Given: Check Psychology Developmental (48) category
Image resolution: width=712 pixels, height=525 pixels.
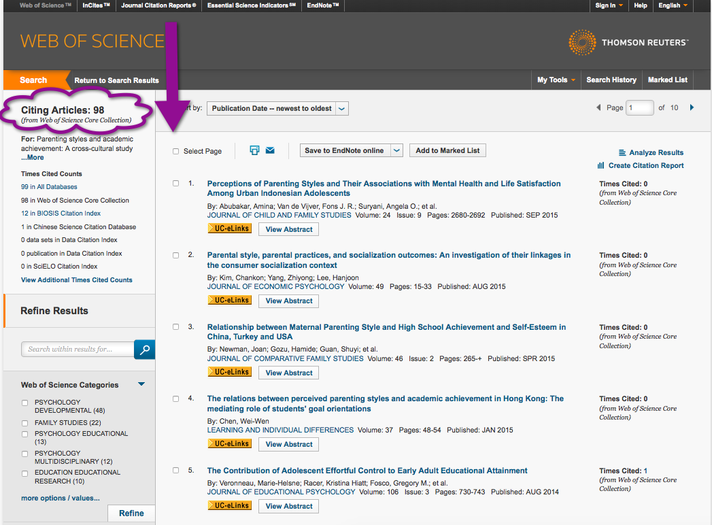Looking at the screenshot, I should [25, 403].
